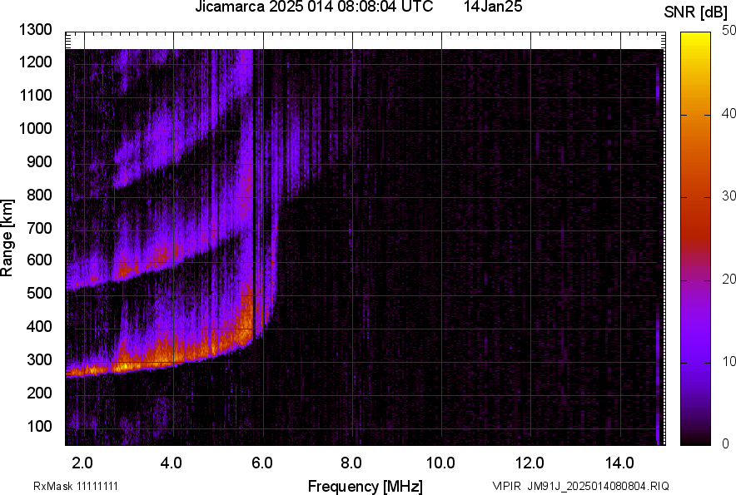Click the range tick label "400"
The height and width of the screenshot is (495, 736).
click(x=39, y=326)
